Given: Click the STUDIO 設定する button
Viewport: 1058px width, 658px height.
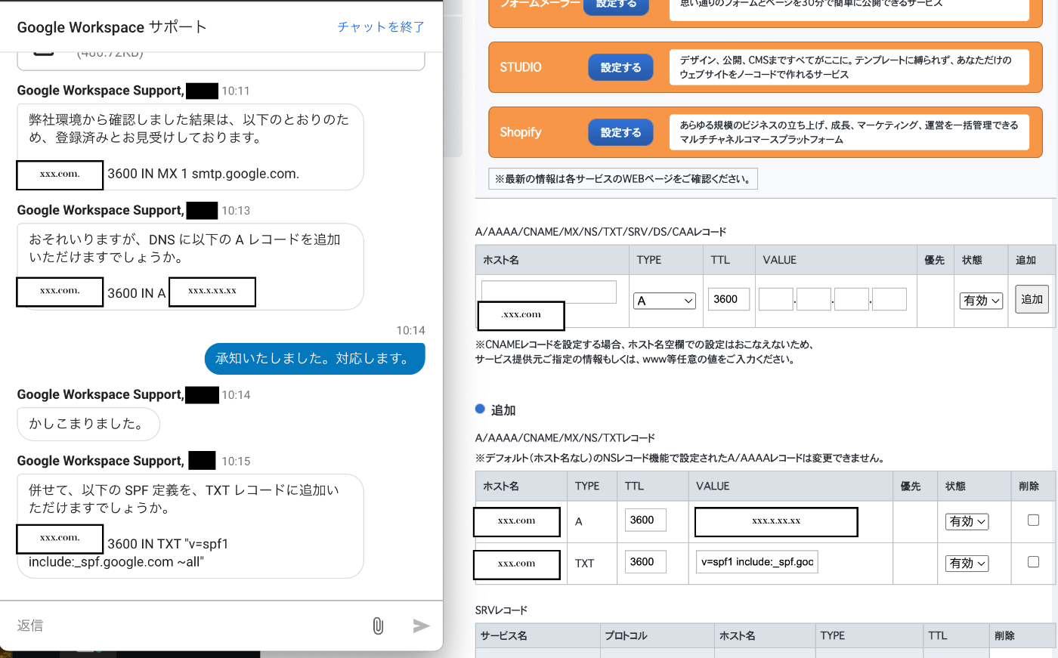Looking at the screenshot, I should tap(620, 67).
